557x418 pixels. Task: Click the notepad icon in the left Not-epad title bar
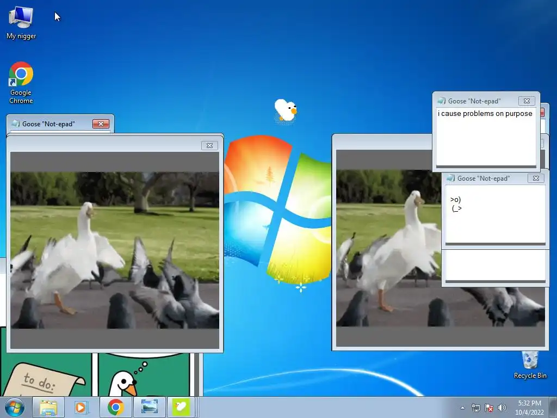pyautogui.click(x=15, y=124)
